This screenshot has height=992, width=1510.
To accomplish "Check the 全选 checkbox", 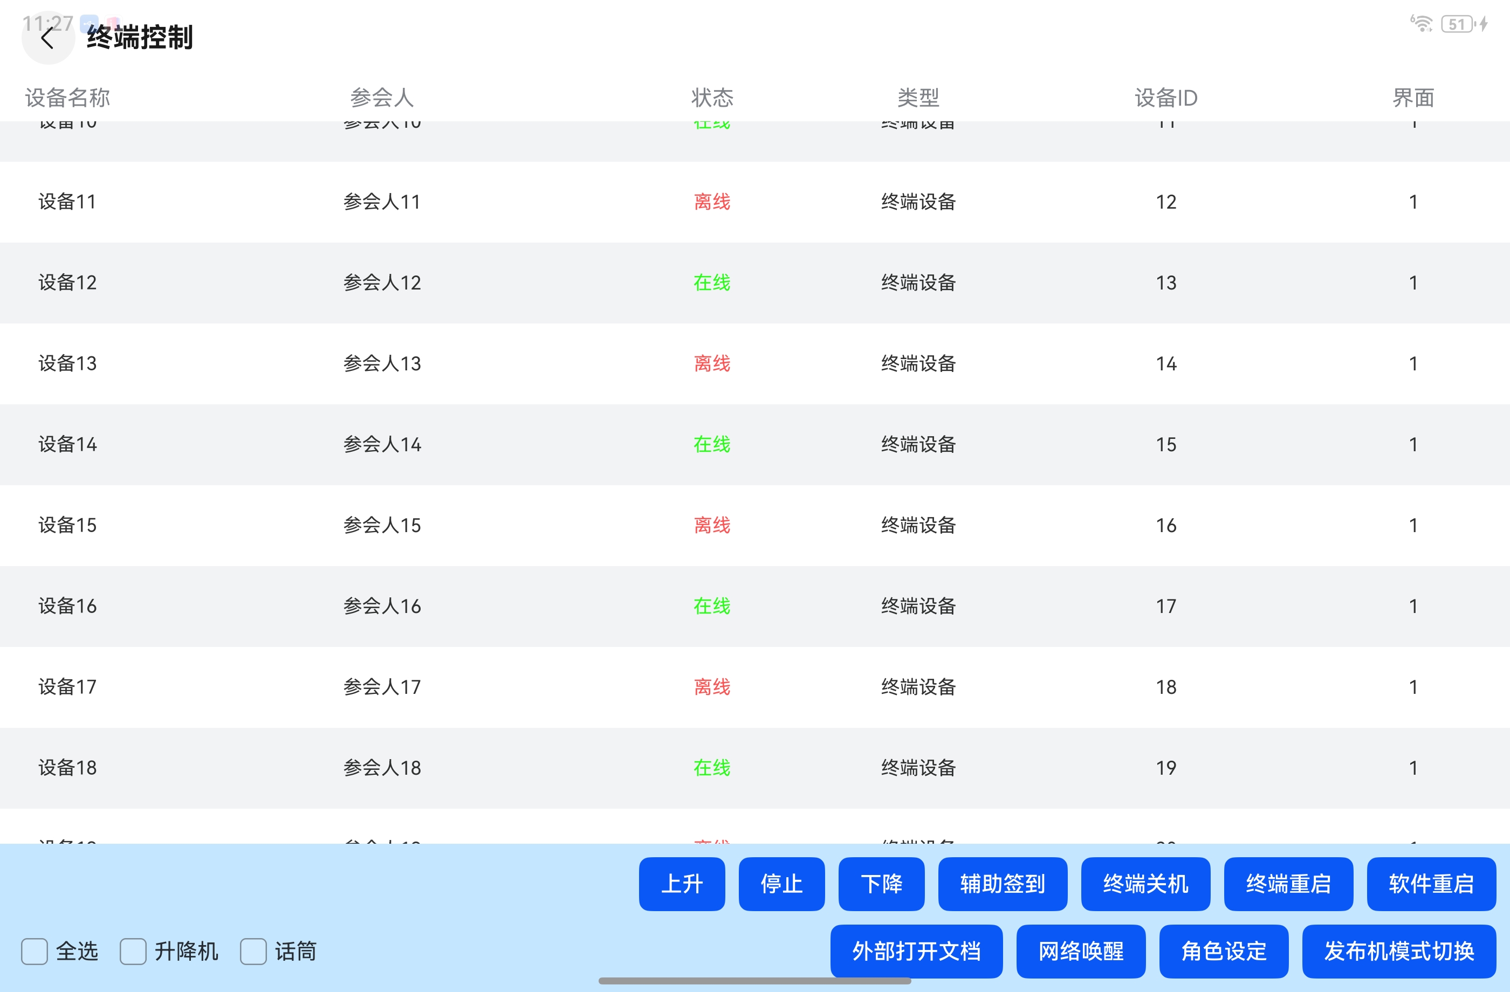I will click(35, 952).
